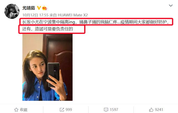Image resolution: width=178 pixels, height=113 pixels.
Task: Click the text 造谣可是要负责任的
Action: tap(54, 29)
